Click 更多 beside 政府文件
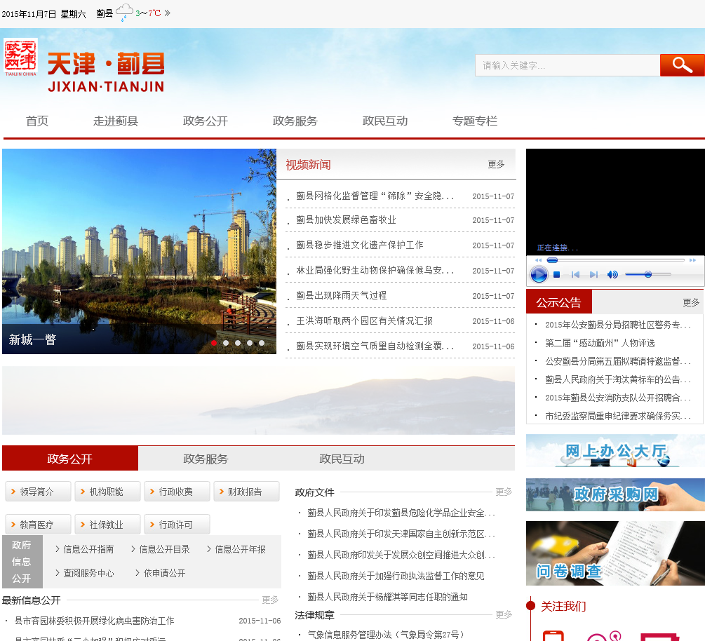Viewport: 705px width, 641px height. pyautogui.click(x=504, y=492)
